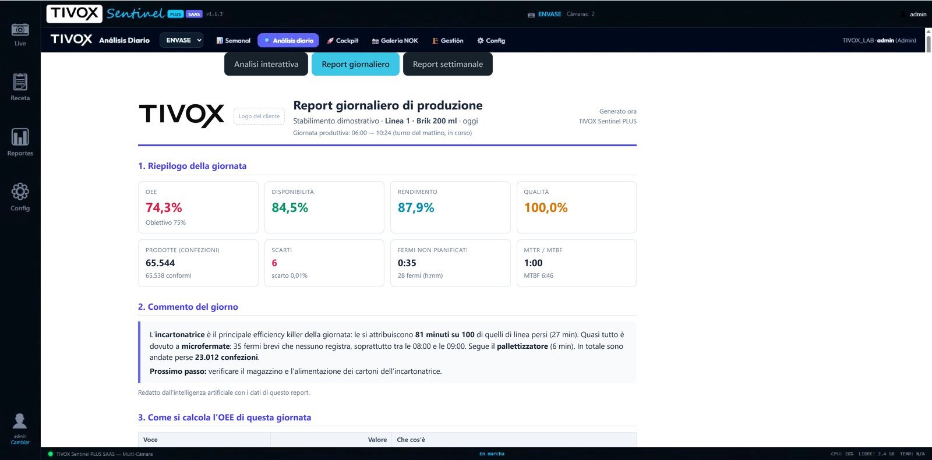This screenshot has width=932, height=460.
Task: Click the PLUS badge next to Sentinel
Action: pos(175,14)
